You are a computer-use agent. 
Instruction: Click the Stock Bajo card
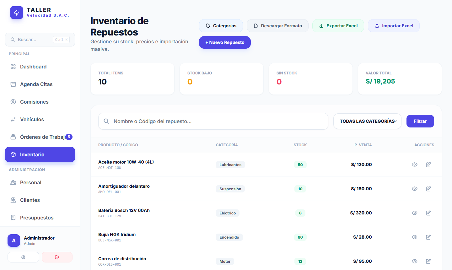(222, 79)
